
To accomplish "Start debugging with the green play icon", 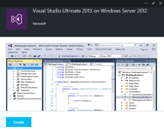I will pyautogui.click(x=59, y=56).
